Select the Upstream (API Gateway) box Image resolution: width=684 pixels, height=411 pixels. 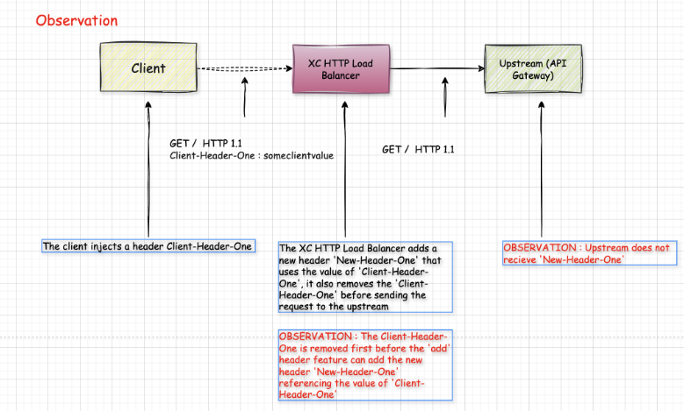pyautogui.click(x=533, y=68)
